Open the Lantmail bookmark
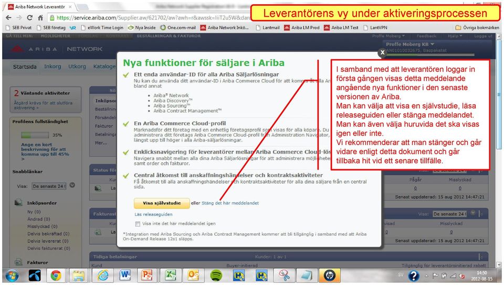Image resolution: width=504 pixels, height=285 pixels. 267,28
